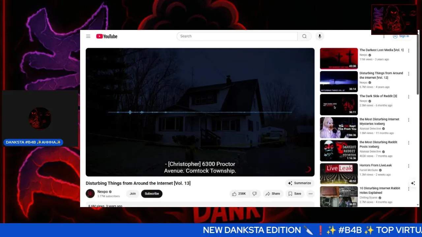Click Chilling Scares channel name

point(368,198)
